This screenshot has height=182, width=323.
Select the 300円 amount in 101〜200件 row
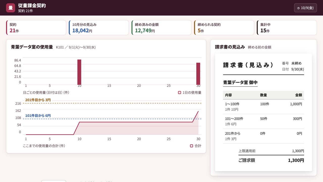click(298, 119)
